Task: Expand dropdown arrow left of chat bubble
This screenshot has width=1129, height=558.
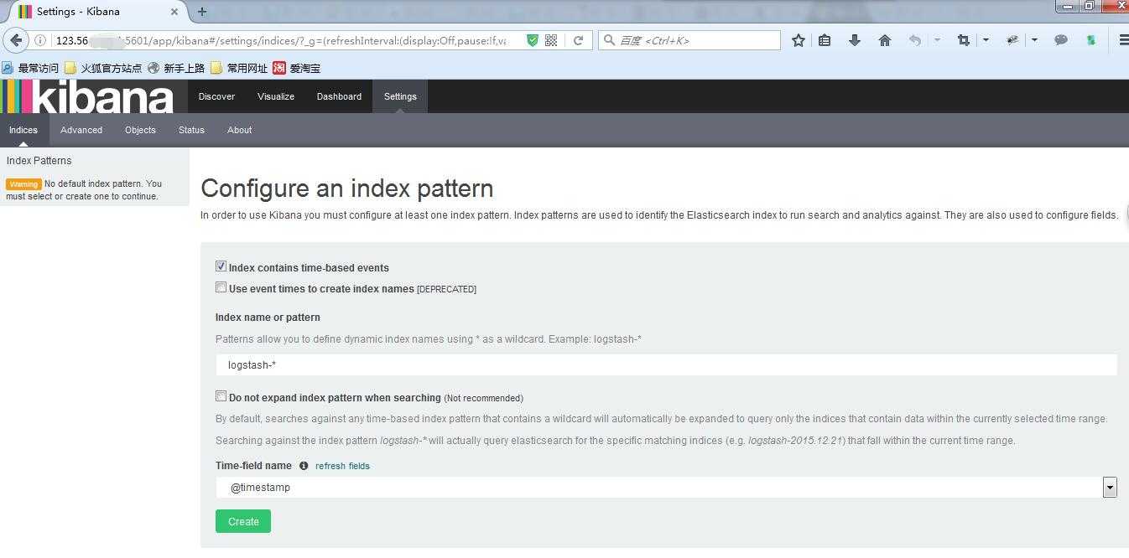Action: coord(1034,40)
